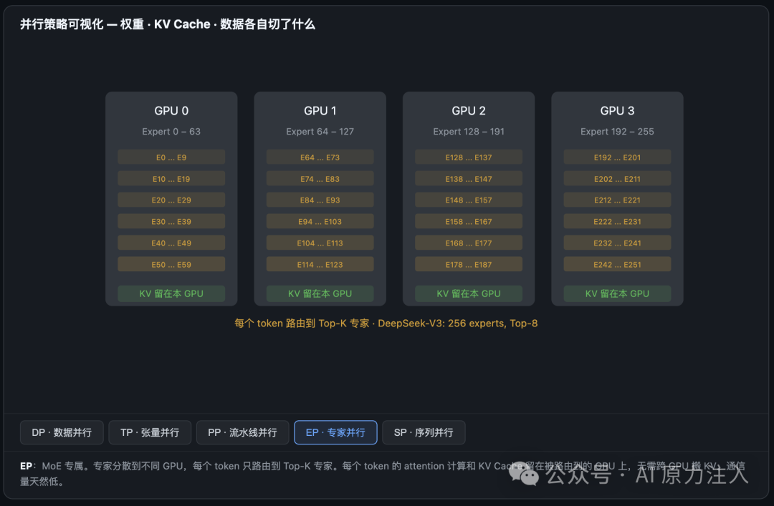The height and width of the screenshot is (506, 774).
Task: Click the GPU 2 card title
Action: click(469, 111)
